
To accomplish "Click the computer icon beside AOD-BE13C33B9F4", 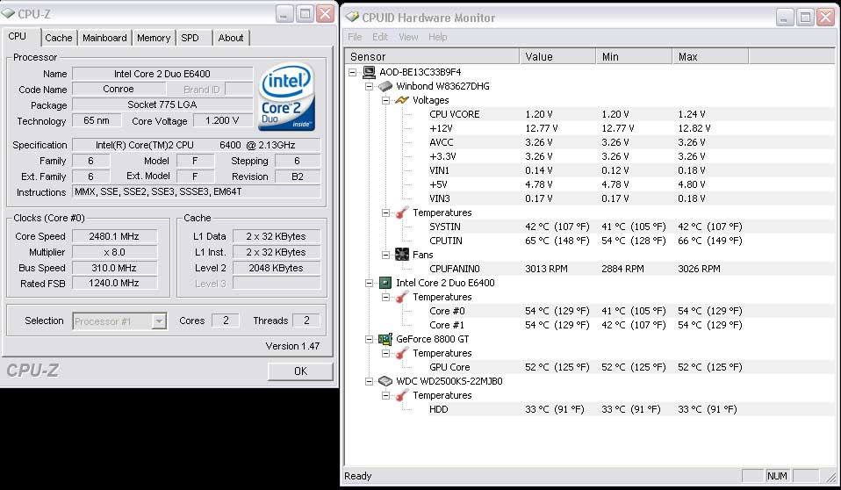I will click(369, 72).
